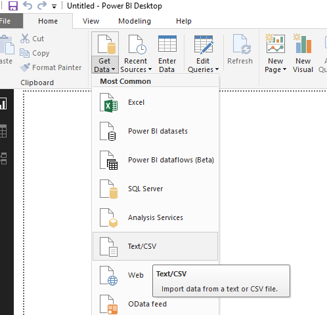Switch to the Modeling tab

[x=135, y=21]
